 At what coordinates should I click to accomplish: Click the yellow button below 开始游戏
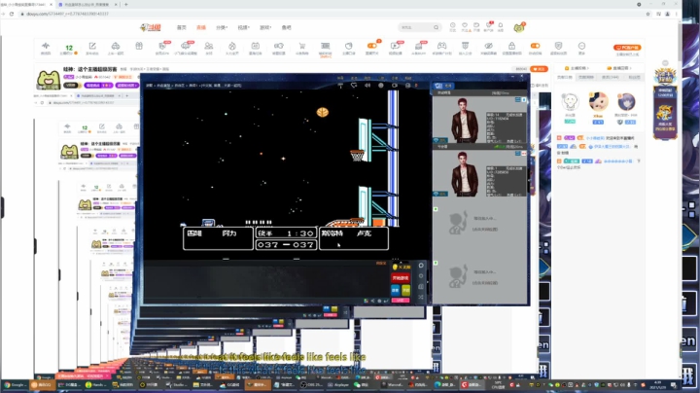click(x=405, y=290)
